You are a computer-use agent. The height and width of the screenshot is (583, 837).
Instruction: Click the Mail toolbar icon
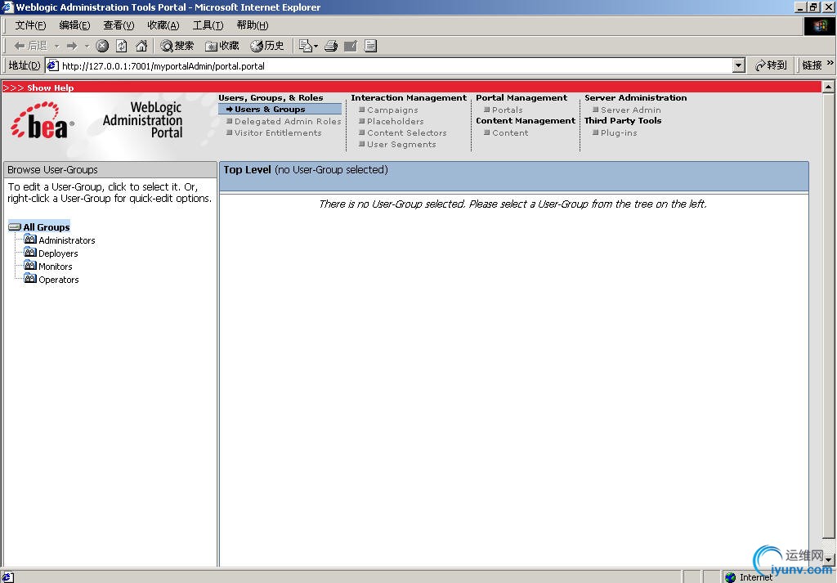click(x=308, y=46)
